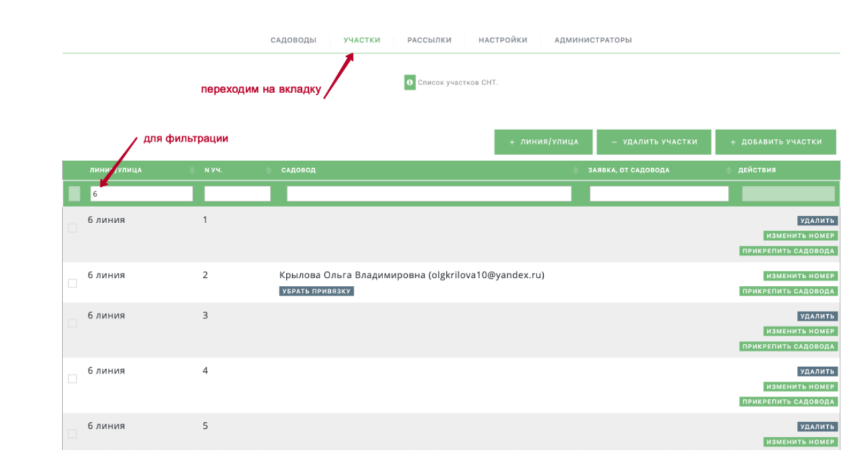
Task: Toggle the select-all checkbox in filter row
Action: tap(74, 194)
